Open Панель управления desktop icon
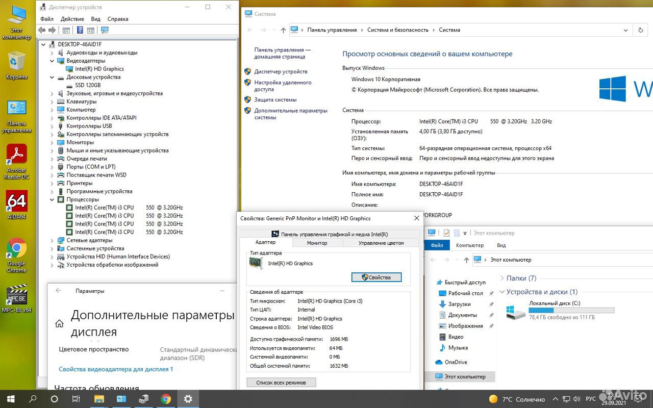The height and width of the screenshot is (408, 653). point(17,116)
